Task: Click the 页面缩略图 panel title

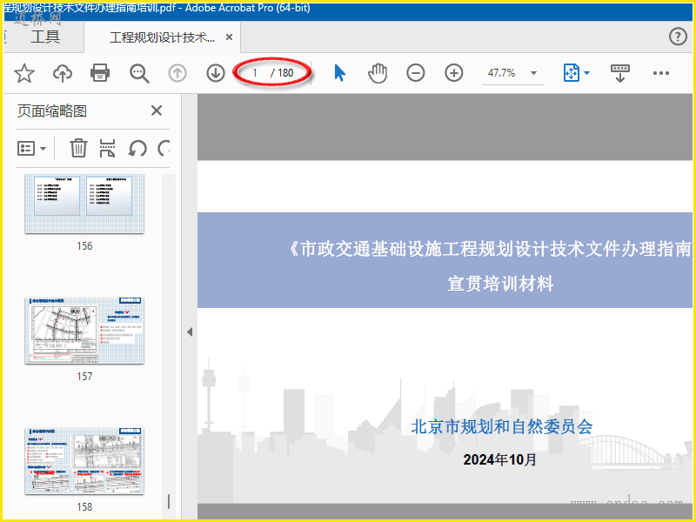Action: 52,111
